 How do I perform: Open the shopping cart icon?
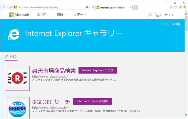click(158, 15)
